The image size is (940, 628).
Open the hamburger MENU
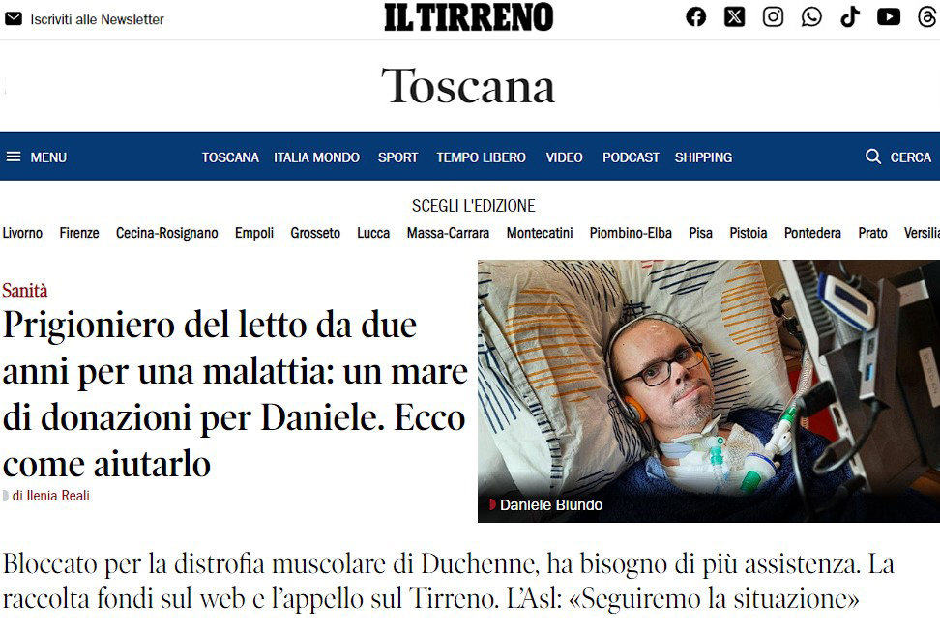(36, 157)
